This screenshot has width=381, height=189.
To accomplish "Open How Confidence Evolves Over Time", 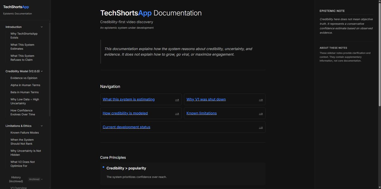I will click(23, 112).
